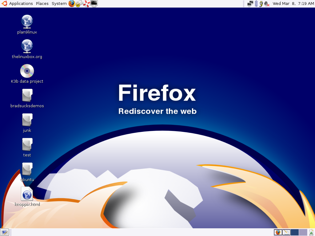This screenshot has width=315, height=236.
Task: Click the 'K3b data project' label
Action: click(27, 81)
